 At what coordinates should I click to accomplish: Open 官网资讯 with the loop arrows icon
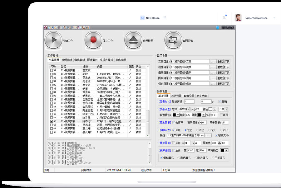(173, 40)
